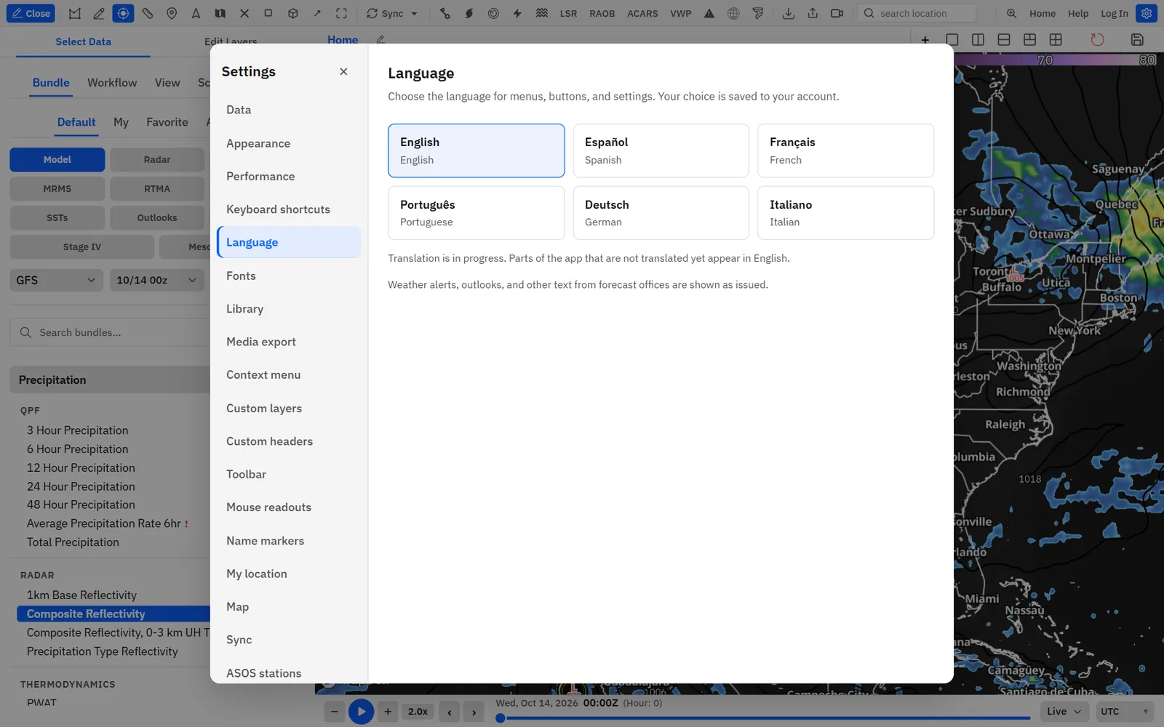This screenshot has height=727, width=1164.
Task: Open the Appearance settings section
Action: coord(289,143)
